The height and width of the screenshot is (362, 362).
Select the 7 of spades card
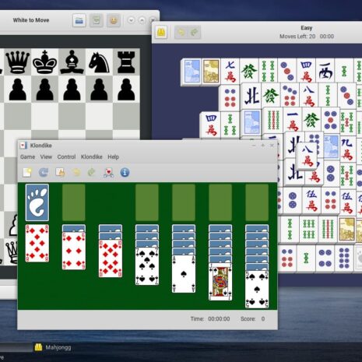(147, 266)
